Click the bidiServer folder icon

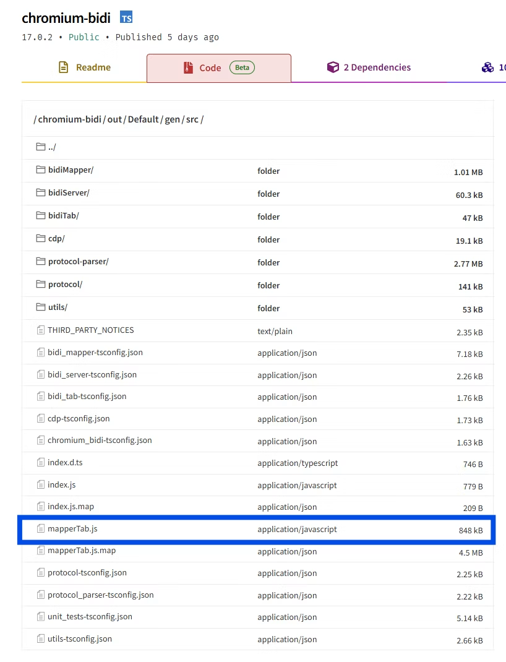(x=41, y=192)
